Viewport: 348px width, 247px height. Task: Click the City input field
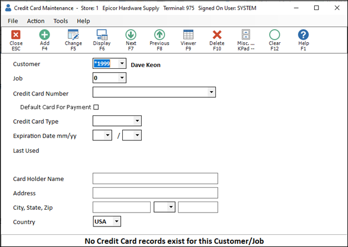pyautogui.click(x=122, y=207)
